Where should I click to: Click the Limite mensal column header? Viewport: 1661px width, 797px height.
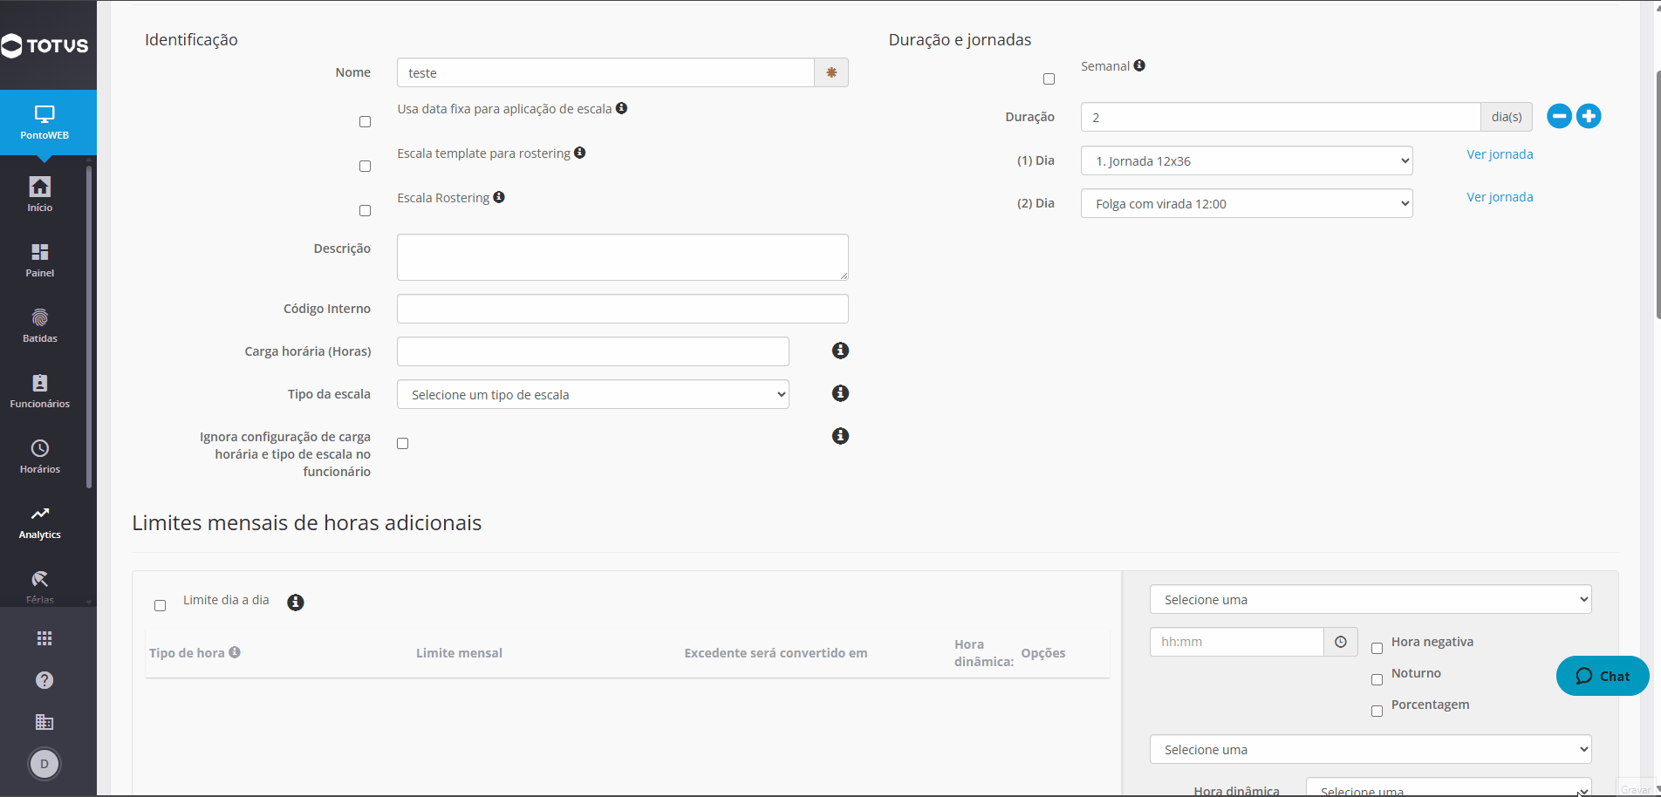tap(459, 653)
